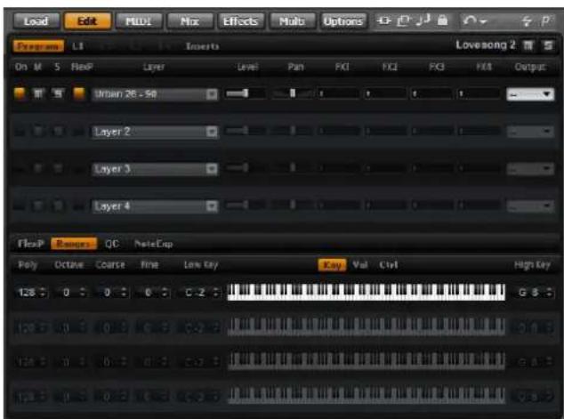564x419 pixels.
Task: Open the Options page
Action: [x=343, y=20]
